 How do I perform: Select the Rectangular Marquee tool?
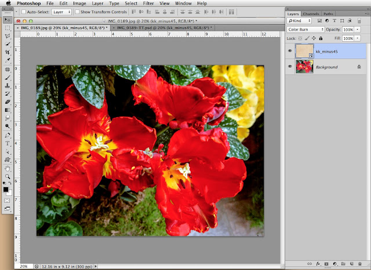8,28
